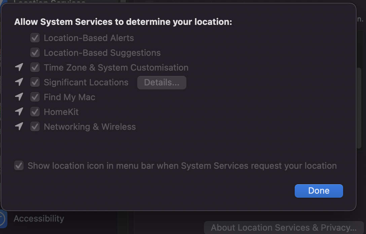Click location arrow beside Time Zone & System Customisation
Screen dimensions: 366x234
coord(19,68)
